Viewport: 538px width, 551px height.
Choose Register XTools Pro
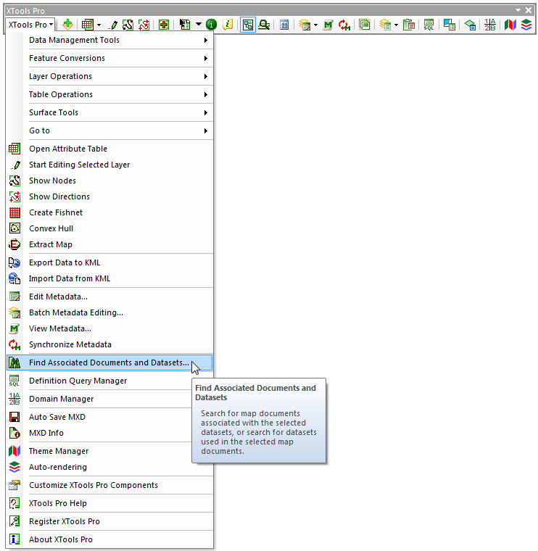point(110,521)
